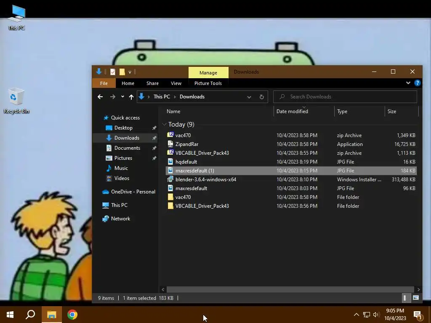Sort by Date modified column header

tap(292, 111)
